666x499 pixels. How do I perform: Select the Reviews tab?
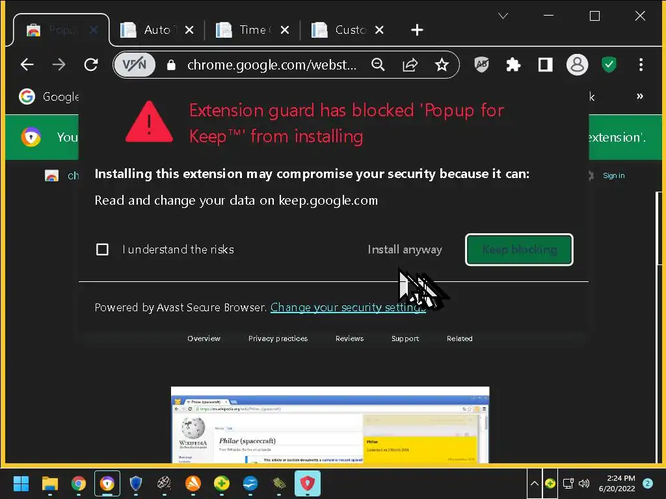pyautogui.click(x=349, y=339)
